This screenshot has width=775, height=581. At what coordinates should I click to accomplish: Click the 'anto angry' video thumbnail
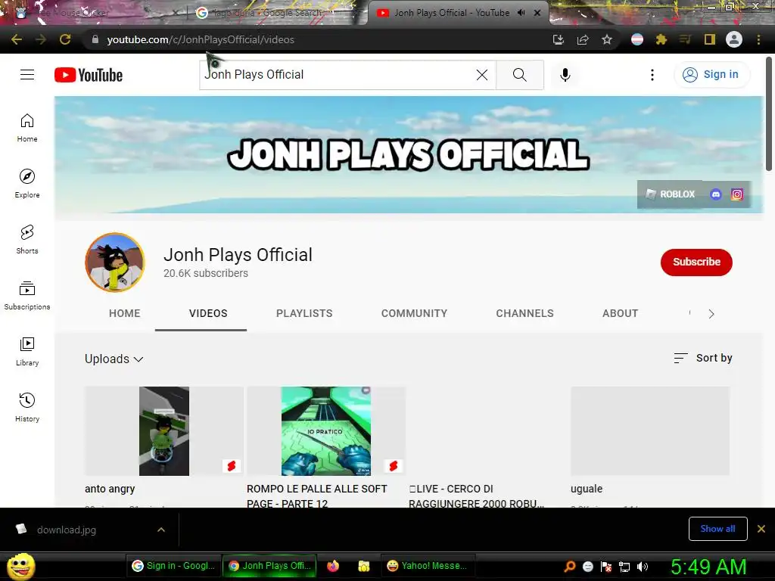point(164,430)
